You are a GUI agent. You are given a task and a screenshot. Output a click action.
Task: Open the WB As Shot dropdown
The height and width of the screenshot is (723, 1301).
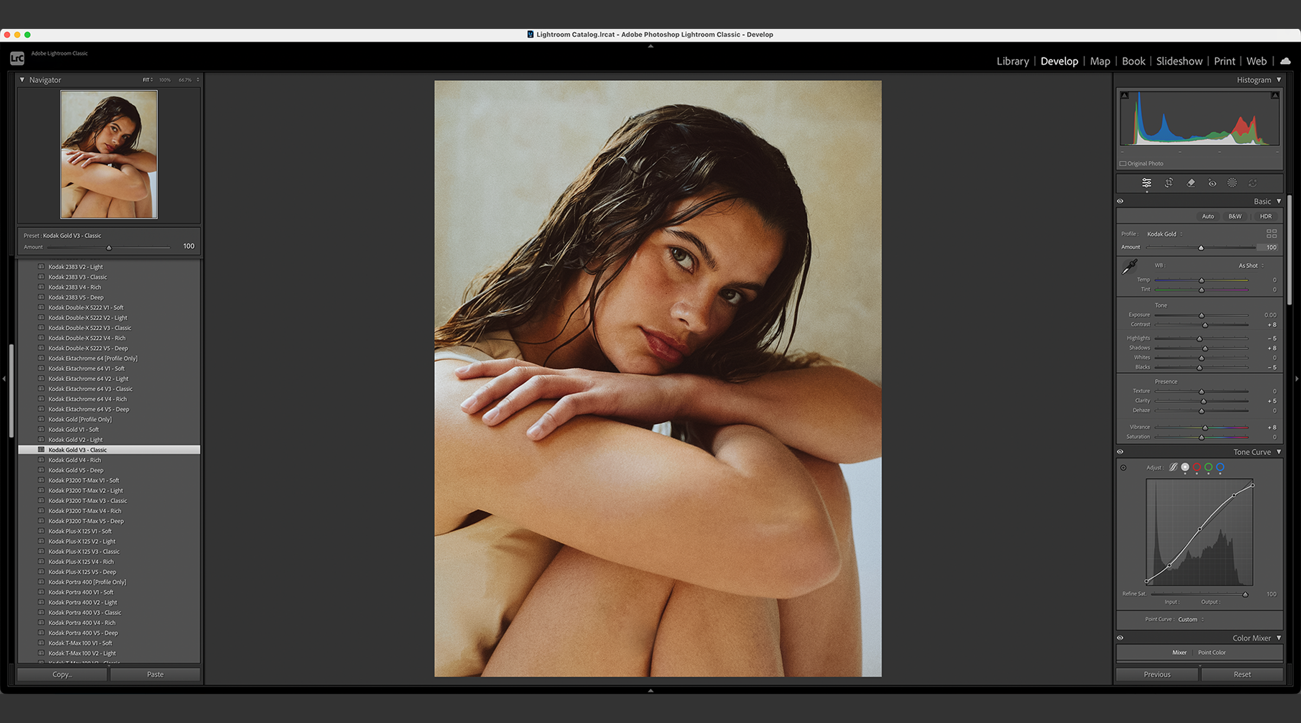(1250, 265)
